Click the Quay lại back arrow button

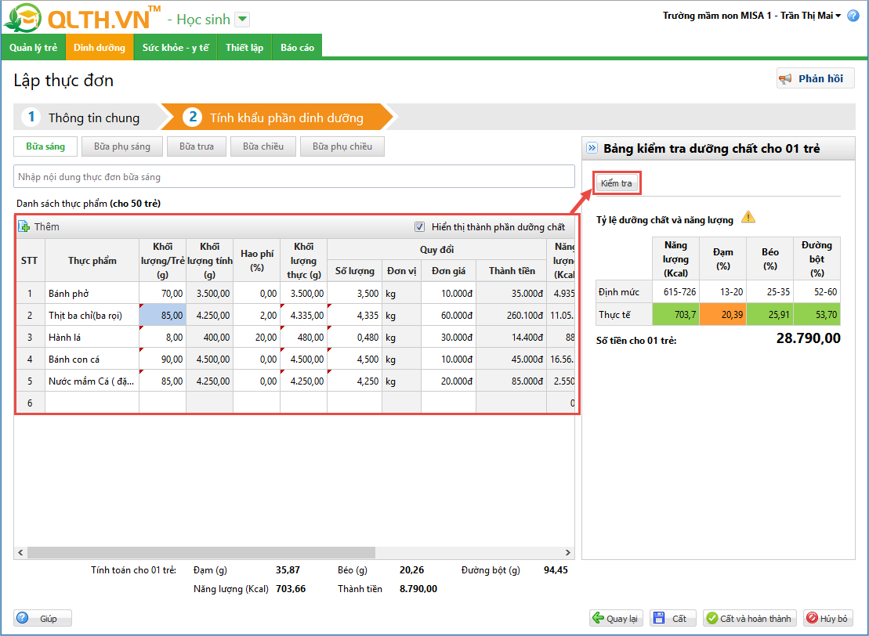pos(614,618)
